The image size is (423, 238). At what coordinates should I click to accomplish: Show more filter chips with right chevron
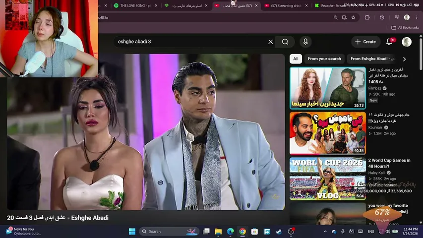[x=404, y=59]
